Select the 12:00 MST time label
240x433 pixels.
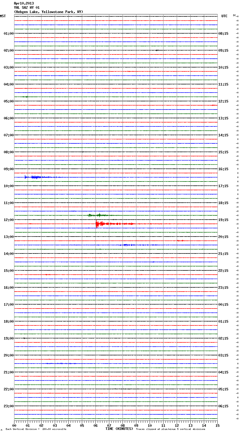(x=9, y=220)
